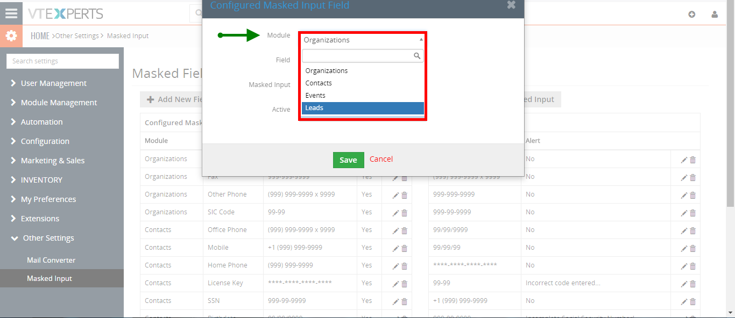Edit the SSN masked field row
This screenshot has width=735, height=318.
point(395,302)
